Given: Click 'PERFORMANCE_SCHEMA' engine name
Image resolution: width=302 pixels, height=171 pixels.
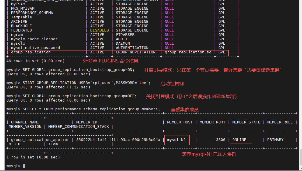Looking at the screenshot, I should tap(32, 13).
